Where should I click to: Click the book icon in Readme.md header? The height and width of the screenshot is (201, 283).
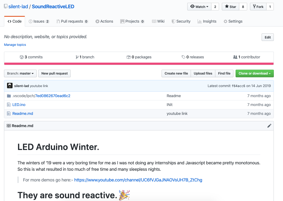click(9, 126)
